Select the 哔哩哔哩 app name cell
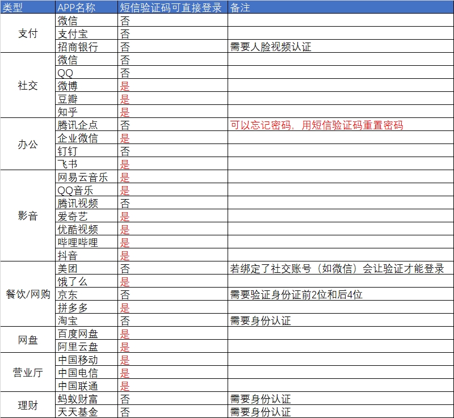This screenshot has width=454, height=418. [x=87, y=242]
